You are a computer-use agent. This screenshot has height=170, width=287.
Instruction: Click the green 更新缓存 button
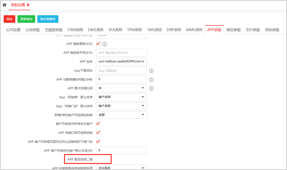point(26,19)
